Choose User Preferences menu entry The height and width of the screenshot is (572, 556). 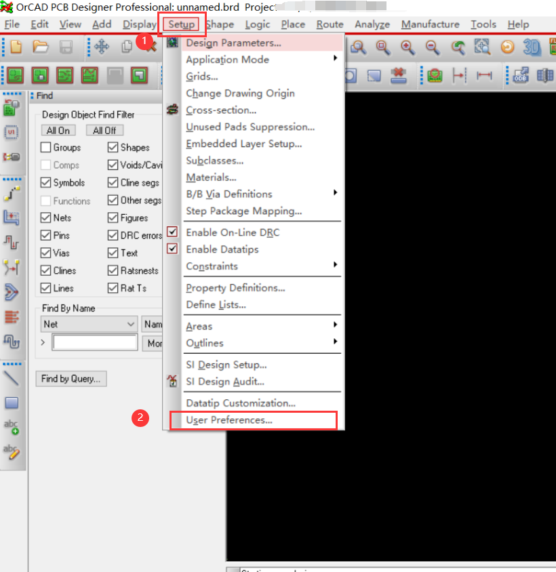(254, 420)
